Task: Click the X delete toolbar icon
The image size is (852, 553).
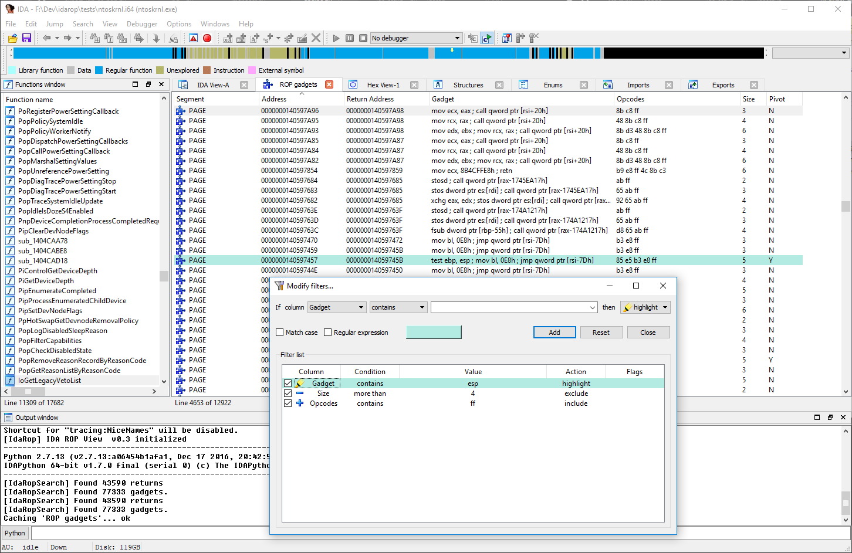Action: tap(316, 38)
